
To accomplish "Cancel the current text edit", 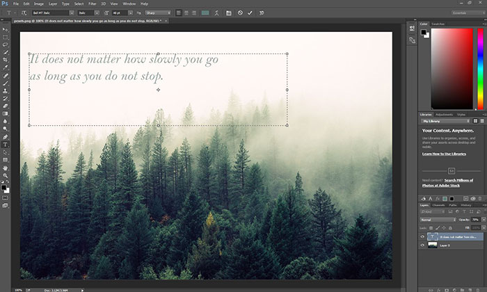I will click(239, 13).
